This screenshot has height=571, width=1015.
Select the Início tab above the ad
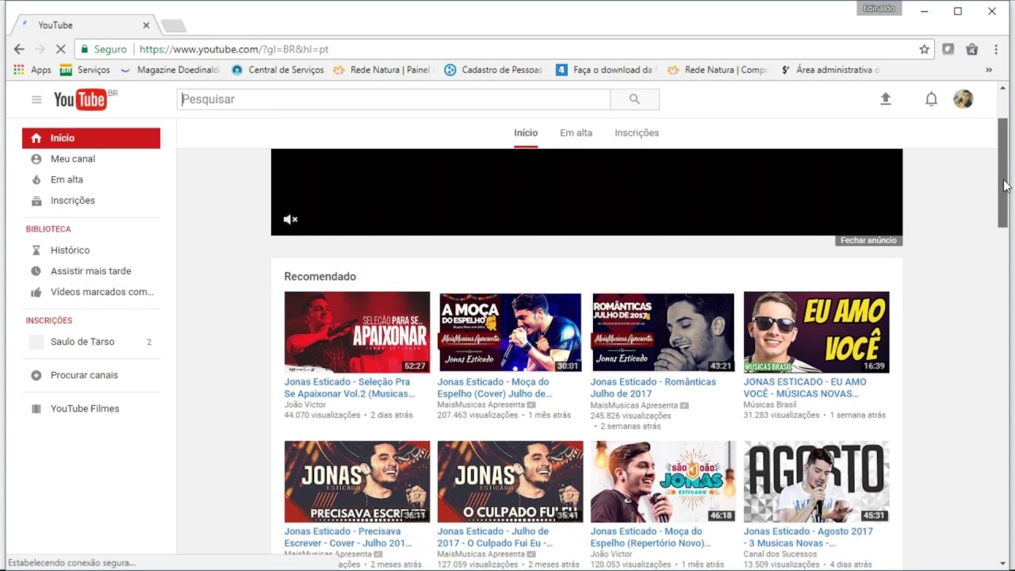(526, 133)
